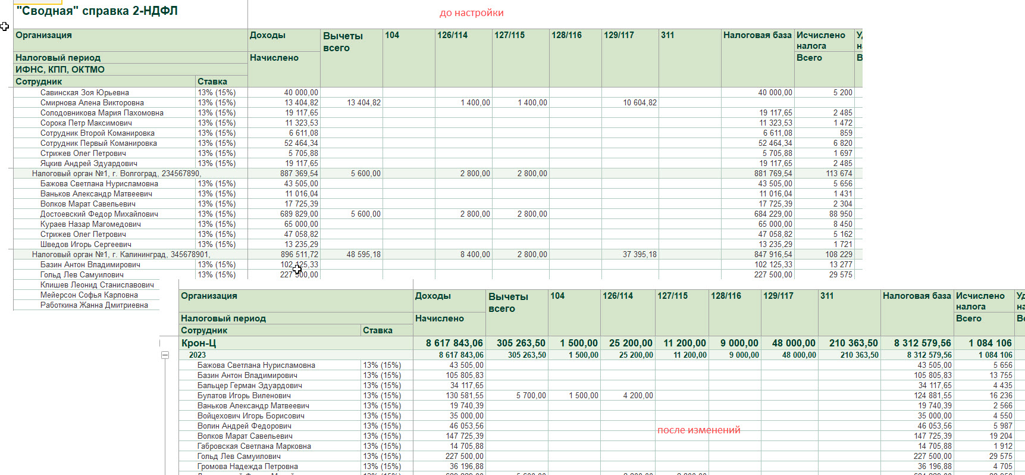Select Габровская Светлана Марковна
This screenshot has width=1025, height=475.
254,446
